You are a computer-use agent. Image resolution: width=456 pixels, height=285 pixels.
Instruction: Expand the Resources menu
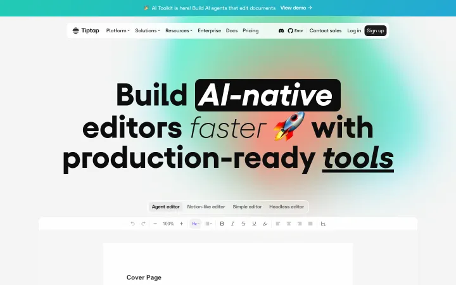coord(179,30)
